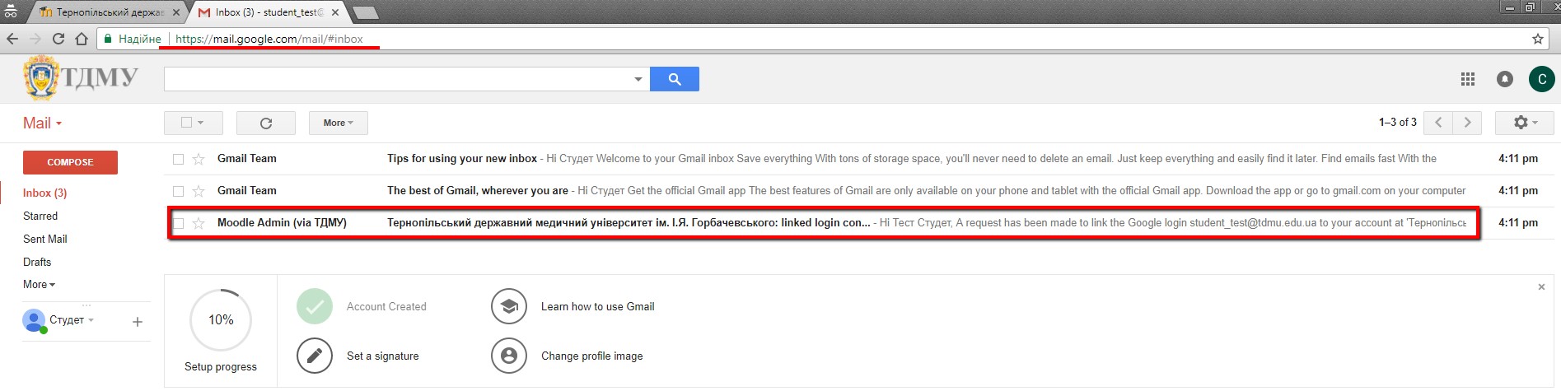Click the COMPOSE button
1561x391 pixels.
coord(70,162)
